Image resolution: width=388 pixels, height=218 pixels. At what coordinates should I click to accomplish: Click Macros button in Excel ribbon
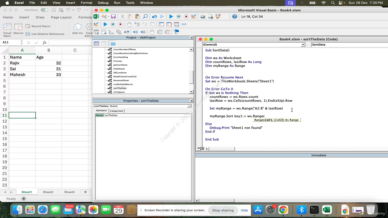coord(18,29)
